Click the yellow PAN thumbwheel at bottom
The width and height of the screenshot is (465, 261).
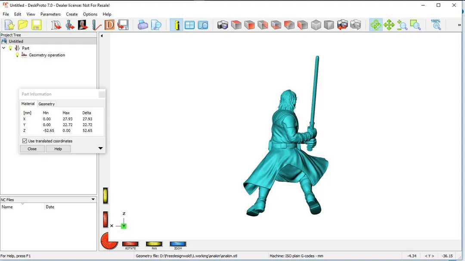tap(154, 244)
